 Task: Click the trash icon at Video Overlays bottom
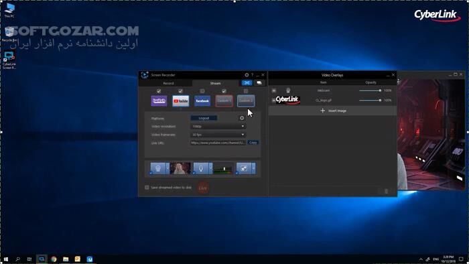386,191
